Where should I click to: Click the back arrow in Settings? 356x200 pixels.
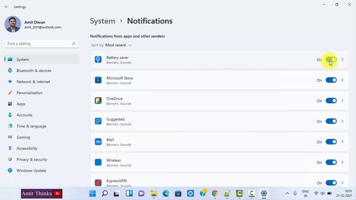[x=7, y=7]
